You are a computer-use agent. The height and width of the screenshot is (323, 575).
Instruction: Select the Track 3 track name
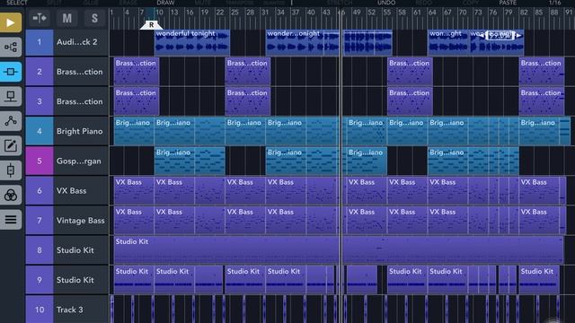[69, 310]
